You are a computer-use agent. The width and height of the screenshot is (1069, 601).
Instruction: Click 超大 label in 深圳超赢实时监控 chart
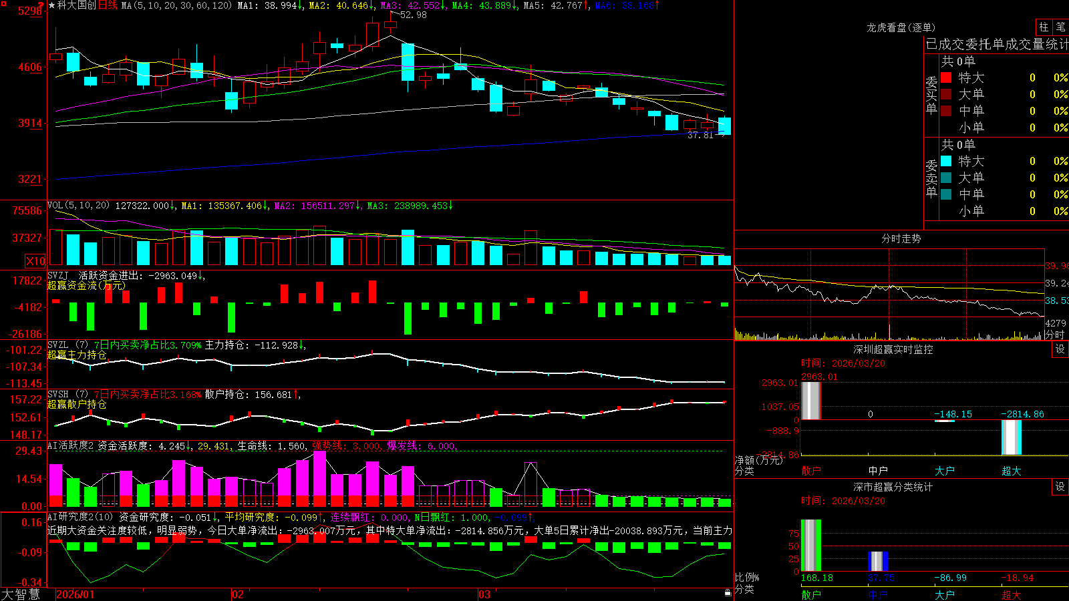pyautogui.click(x=1012, y=471)
